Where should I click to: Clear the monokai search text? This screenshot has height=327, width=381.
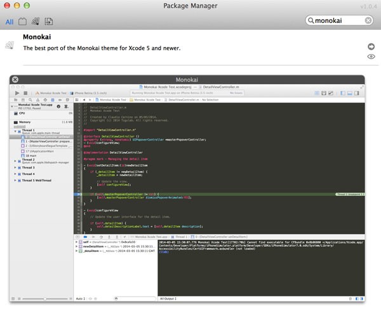tap(368, 20)
